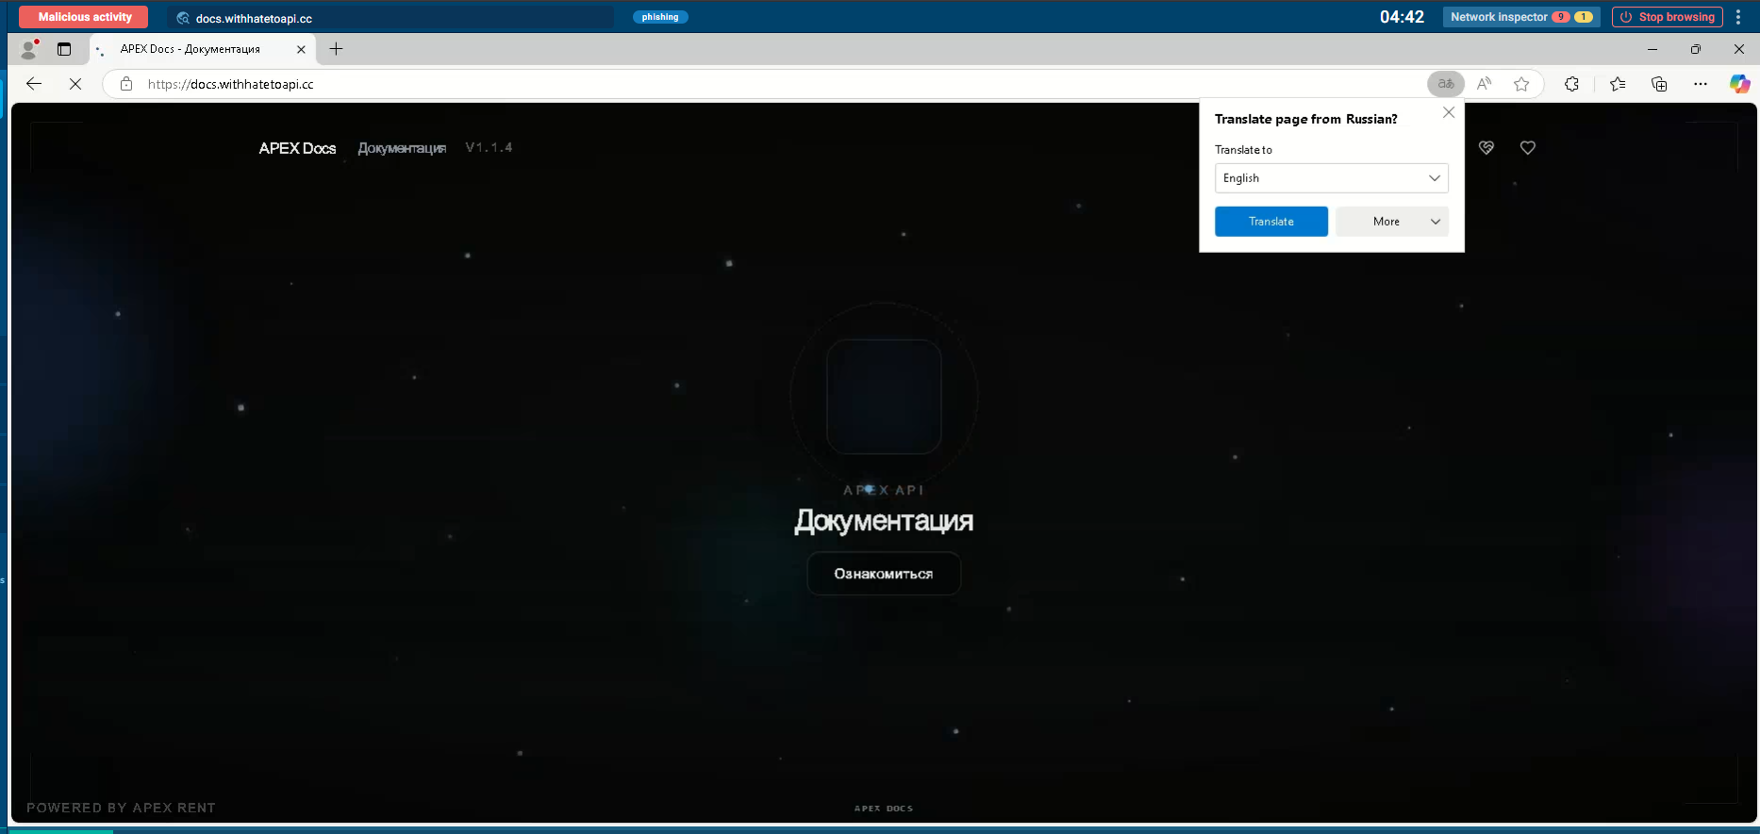Close the APEX Docs tab
The width and height of the screenshot is (1760, 834).
coord(301,49)
